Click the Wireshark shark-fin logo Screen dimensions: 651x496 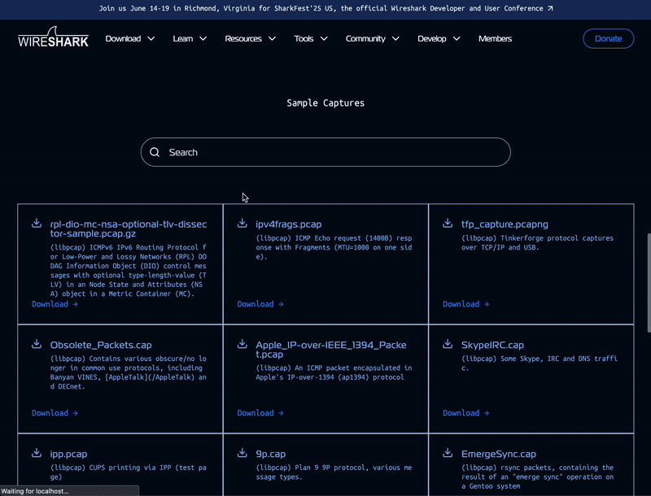coord(53,37)
